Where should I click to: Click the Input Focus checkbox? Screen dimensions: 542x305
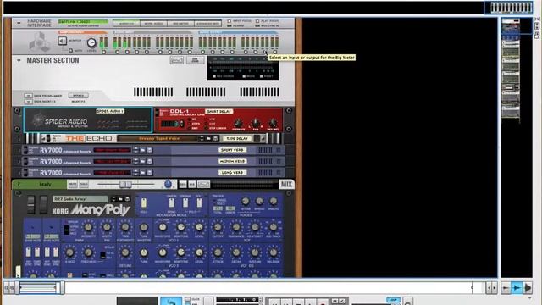(x=230, y=21)
